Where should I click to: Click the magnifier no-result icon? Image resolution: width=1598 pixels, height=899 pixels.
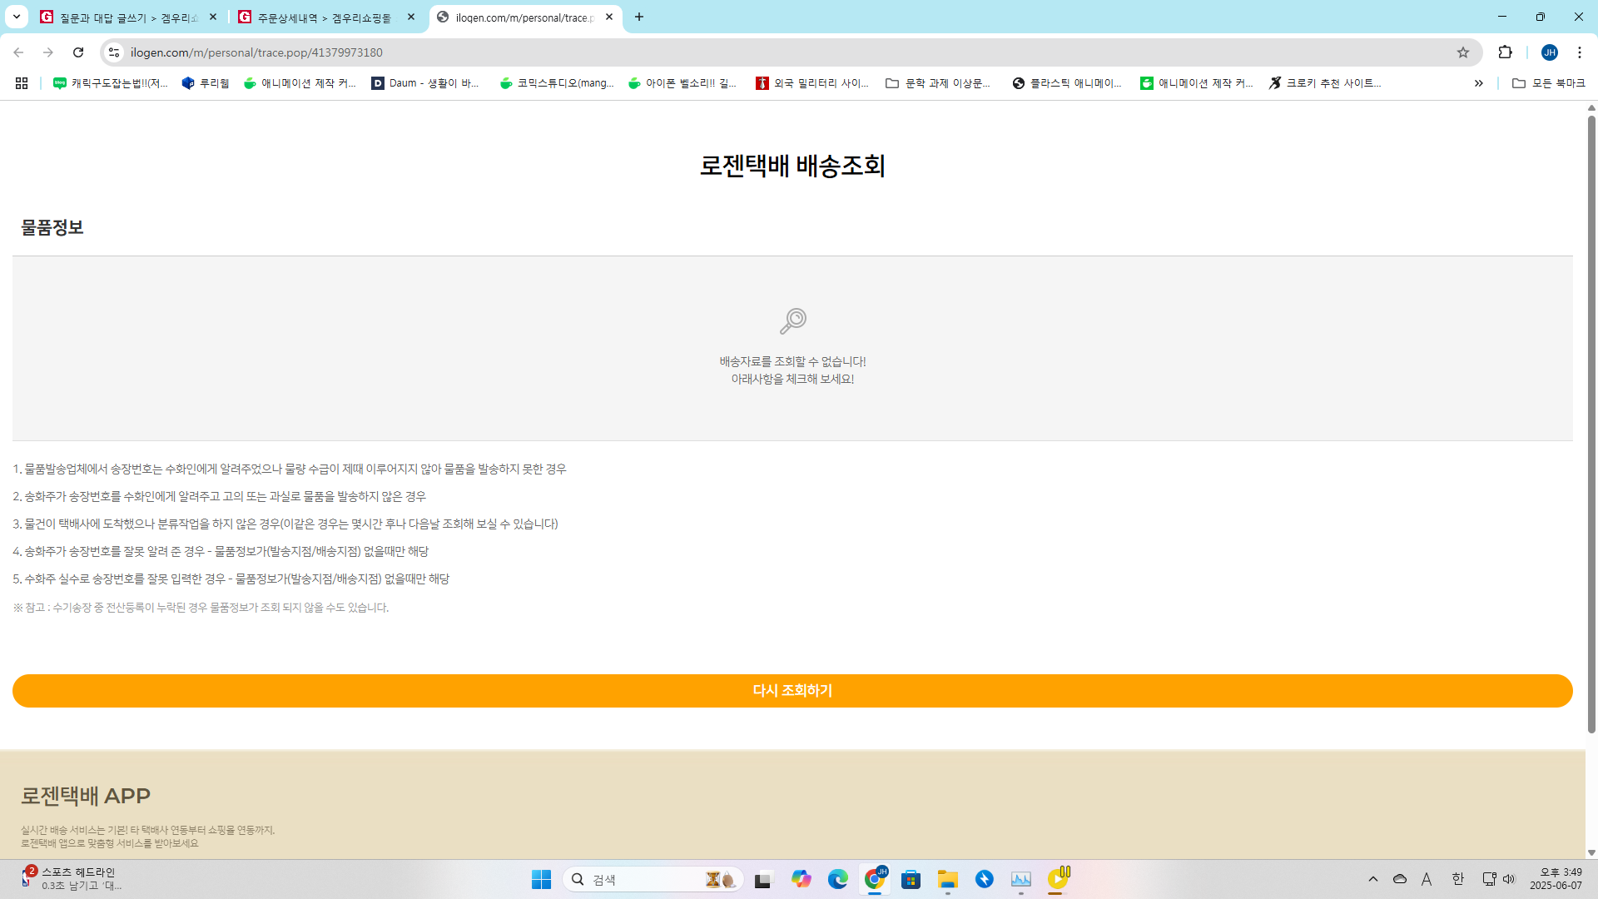coord(793,320)
